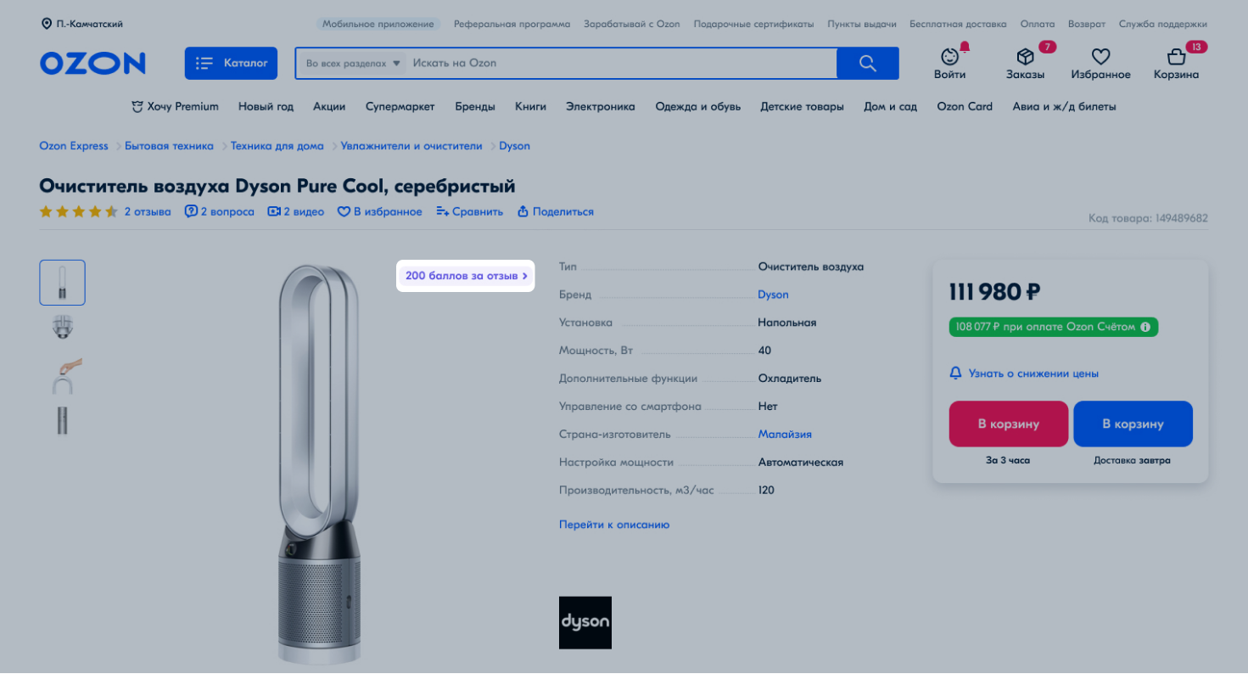
Task: Open 'Мобильное приложение' link
Action: 378,24
